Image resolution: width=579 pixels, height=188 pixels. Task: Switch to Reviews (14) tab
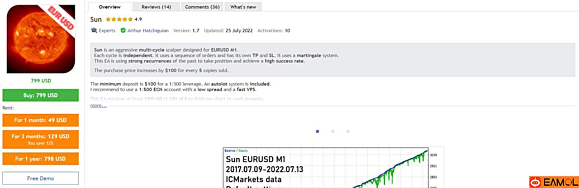click(156, 7)
